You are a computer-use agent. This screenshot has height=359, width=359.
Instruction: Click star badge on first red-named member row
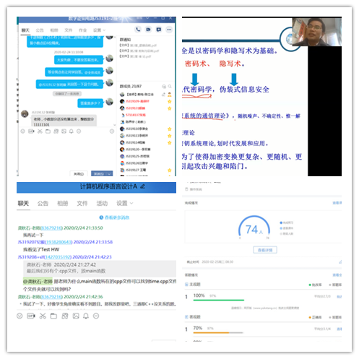click(x=170, y=101)
